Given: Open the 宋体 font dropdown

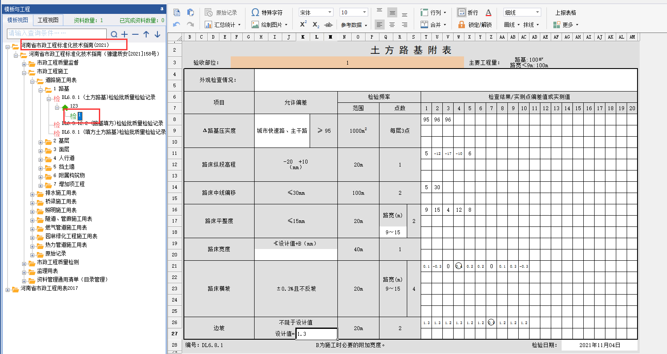Looking at the screenshot, I should point(330,13).
